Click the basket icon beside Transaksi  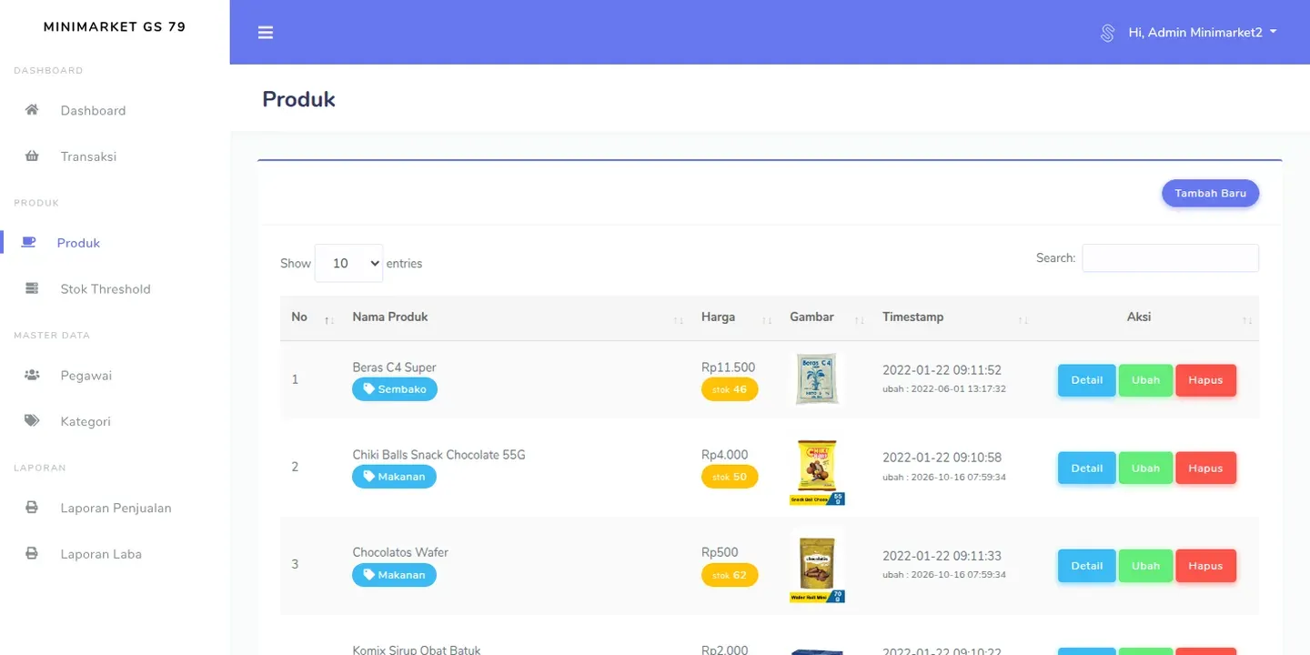pos(32,156)
